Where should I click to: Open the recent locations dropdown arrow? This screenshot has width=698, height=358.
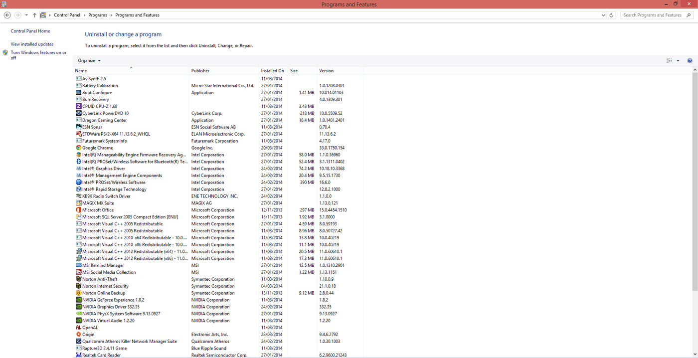point(26,15)
